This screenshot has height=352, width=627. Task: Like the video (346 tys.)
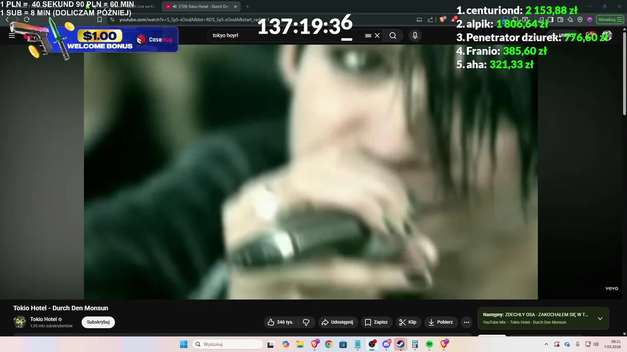[x=280, y=322]
